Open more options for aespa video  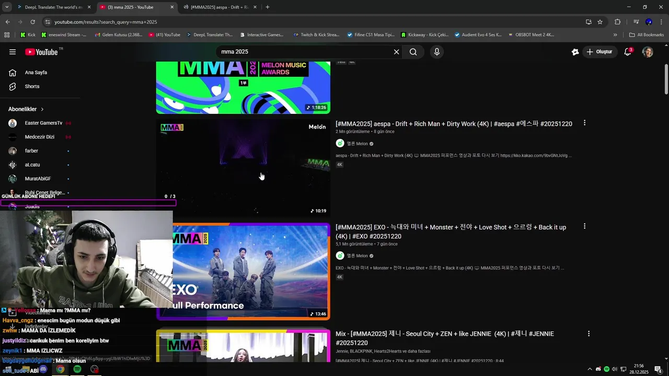tap(584, 123)
